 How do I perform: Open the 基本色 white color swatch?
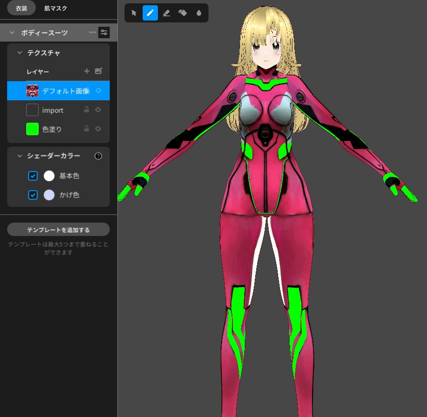tap(49, 176)
